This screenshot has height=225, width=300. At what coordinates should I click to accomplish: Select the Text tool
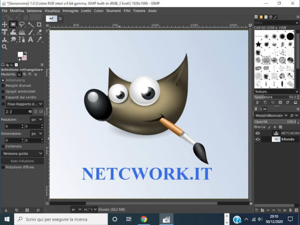click(x=31, y=40)
